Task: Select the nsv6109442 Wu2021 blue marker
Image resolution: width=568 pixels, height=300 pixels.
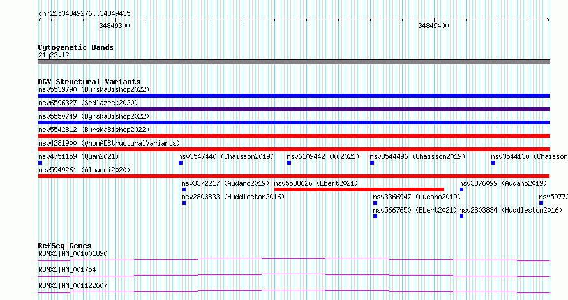Action: tap(289, 163)
